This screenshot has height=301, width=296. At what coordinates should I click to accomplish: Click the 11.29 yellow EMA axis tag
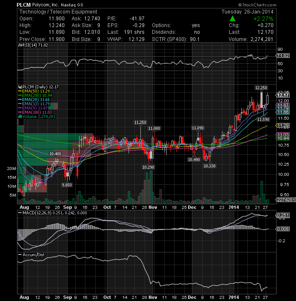point(283,126)
